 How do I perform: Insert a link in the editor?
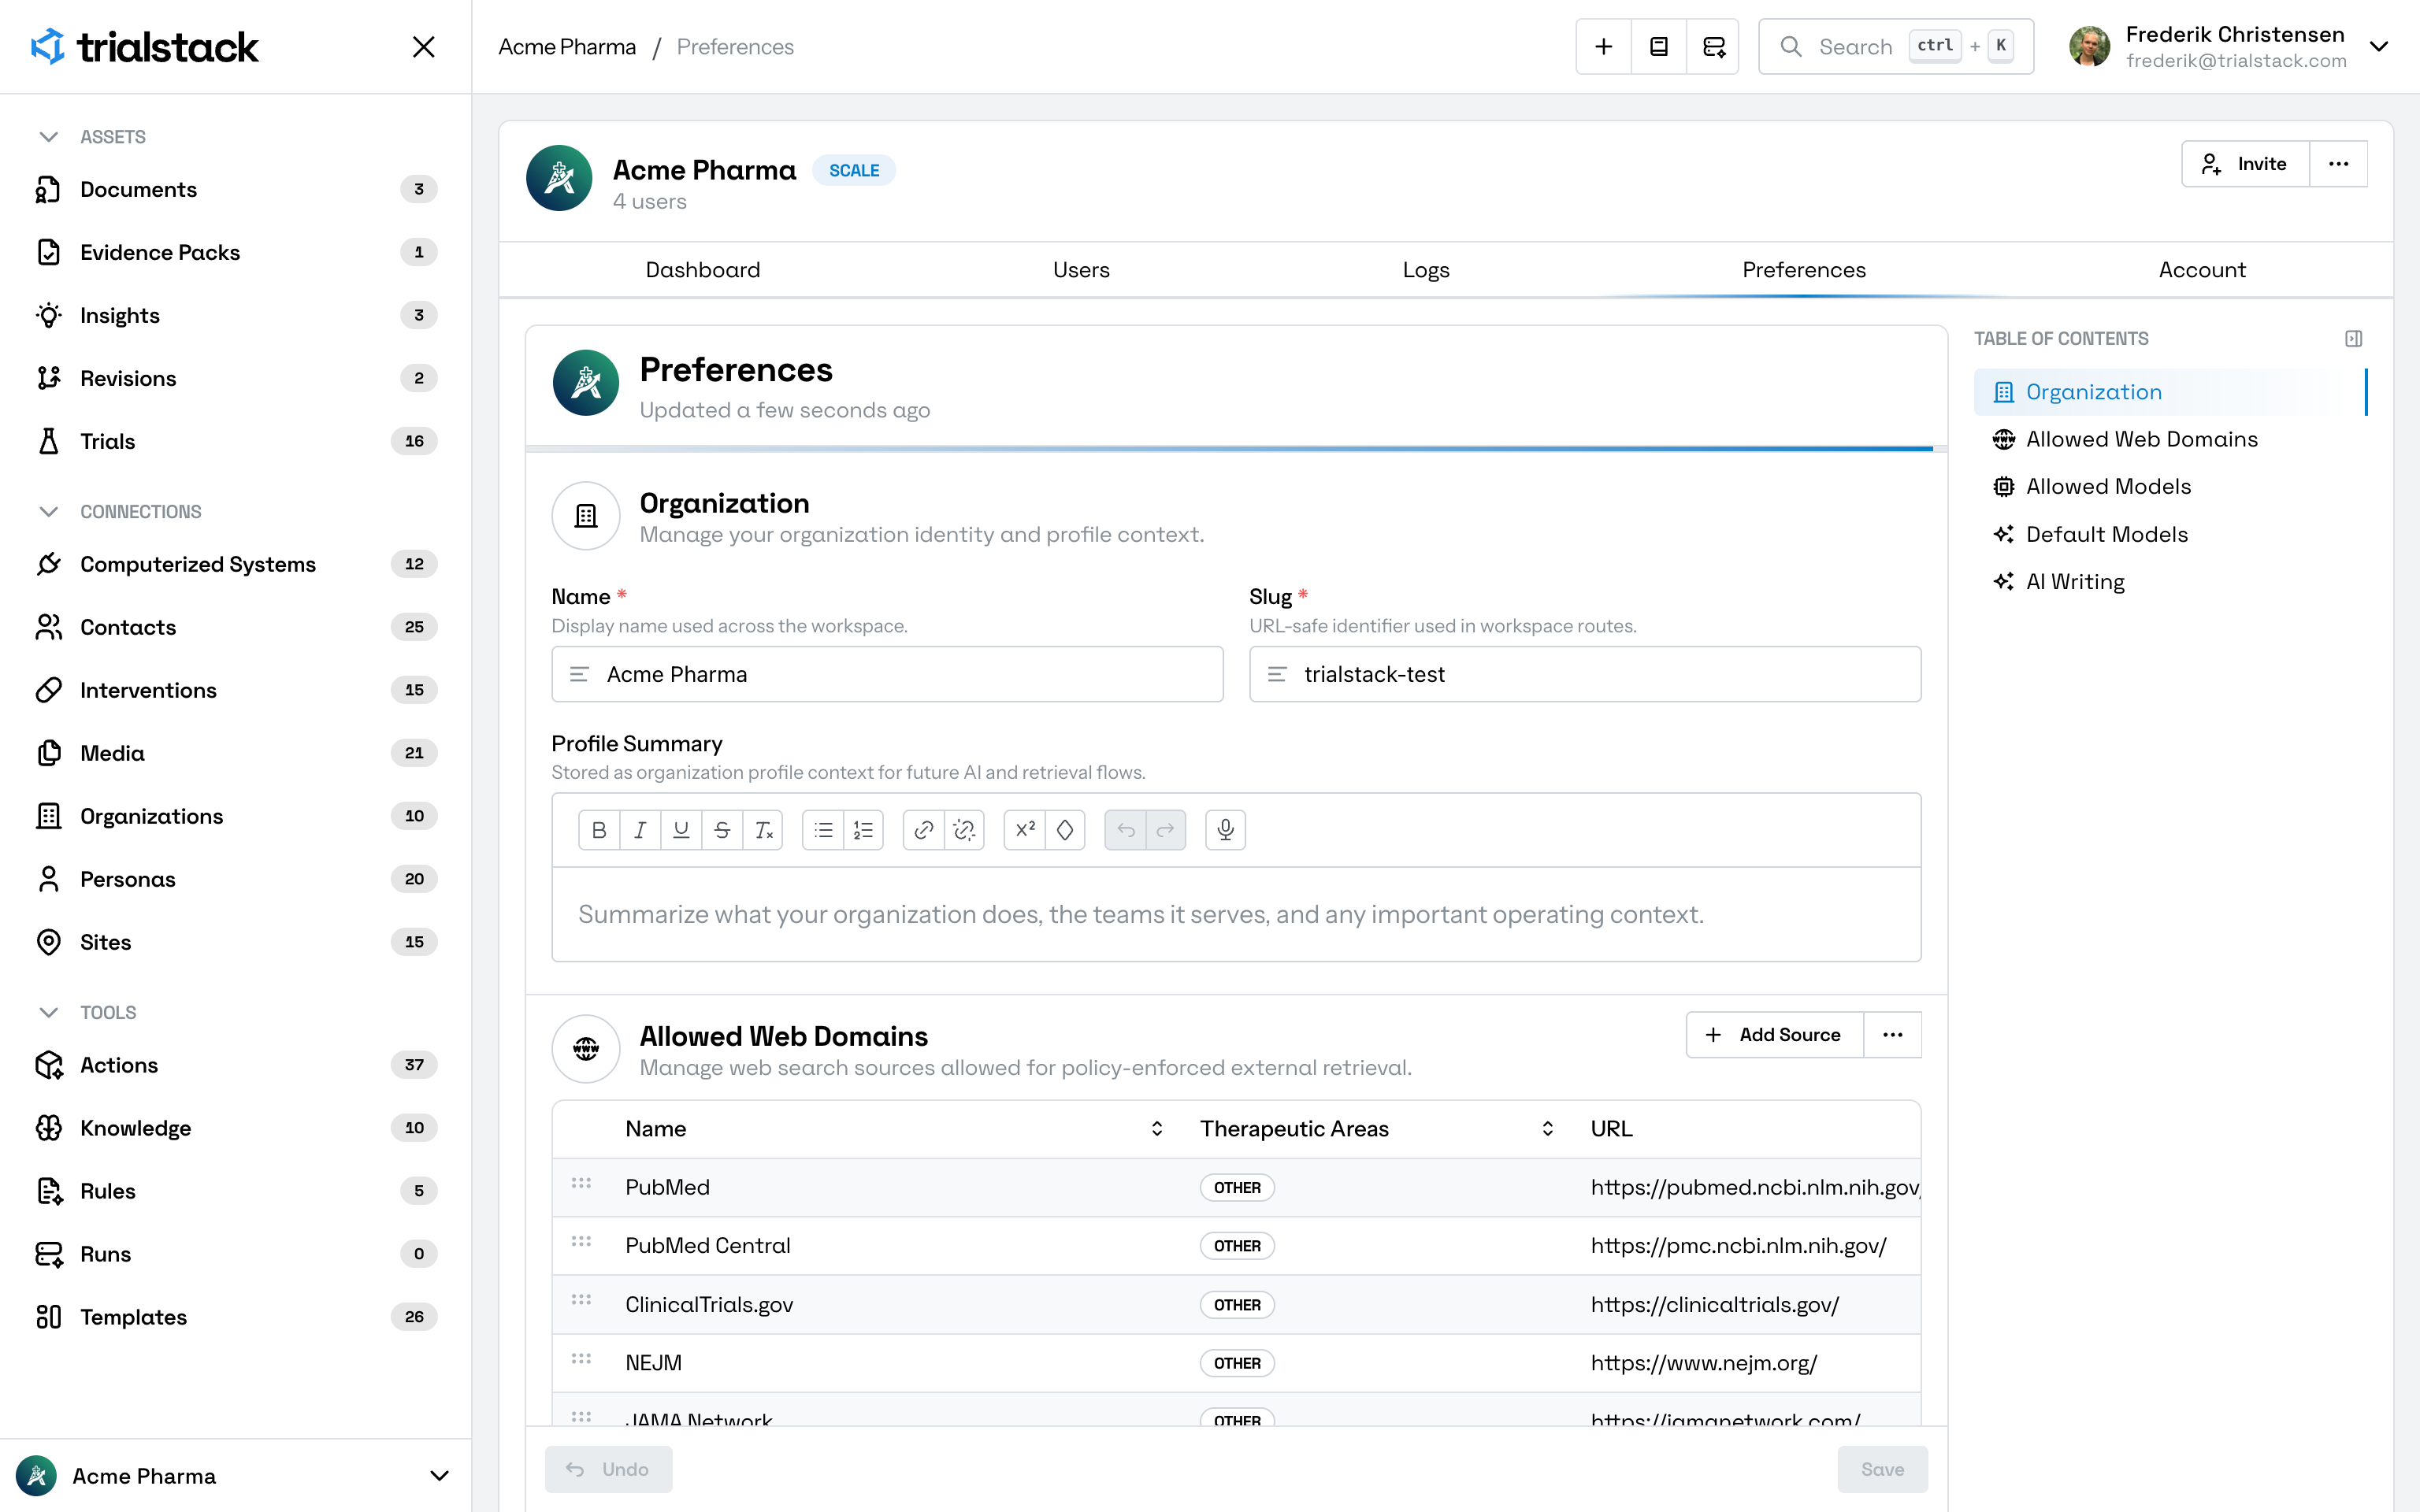tap(923, 830)
